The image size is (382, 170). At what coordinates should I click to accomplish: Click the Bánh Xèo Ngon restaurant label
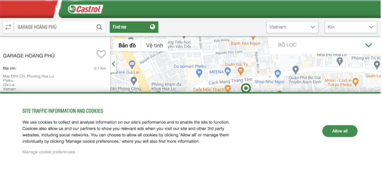(x=245, y=44)
